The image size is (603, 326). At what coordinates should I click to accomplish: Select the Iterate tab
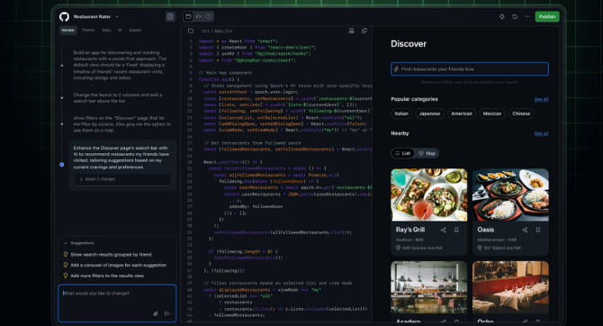[x=68, y=30]
